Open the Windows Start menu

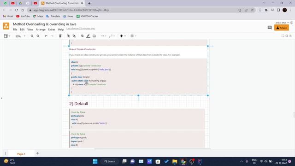point(95,161)
